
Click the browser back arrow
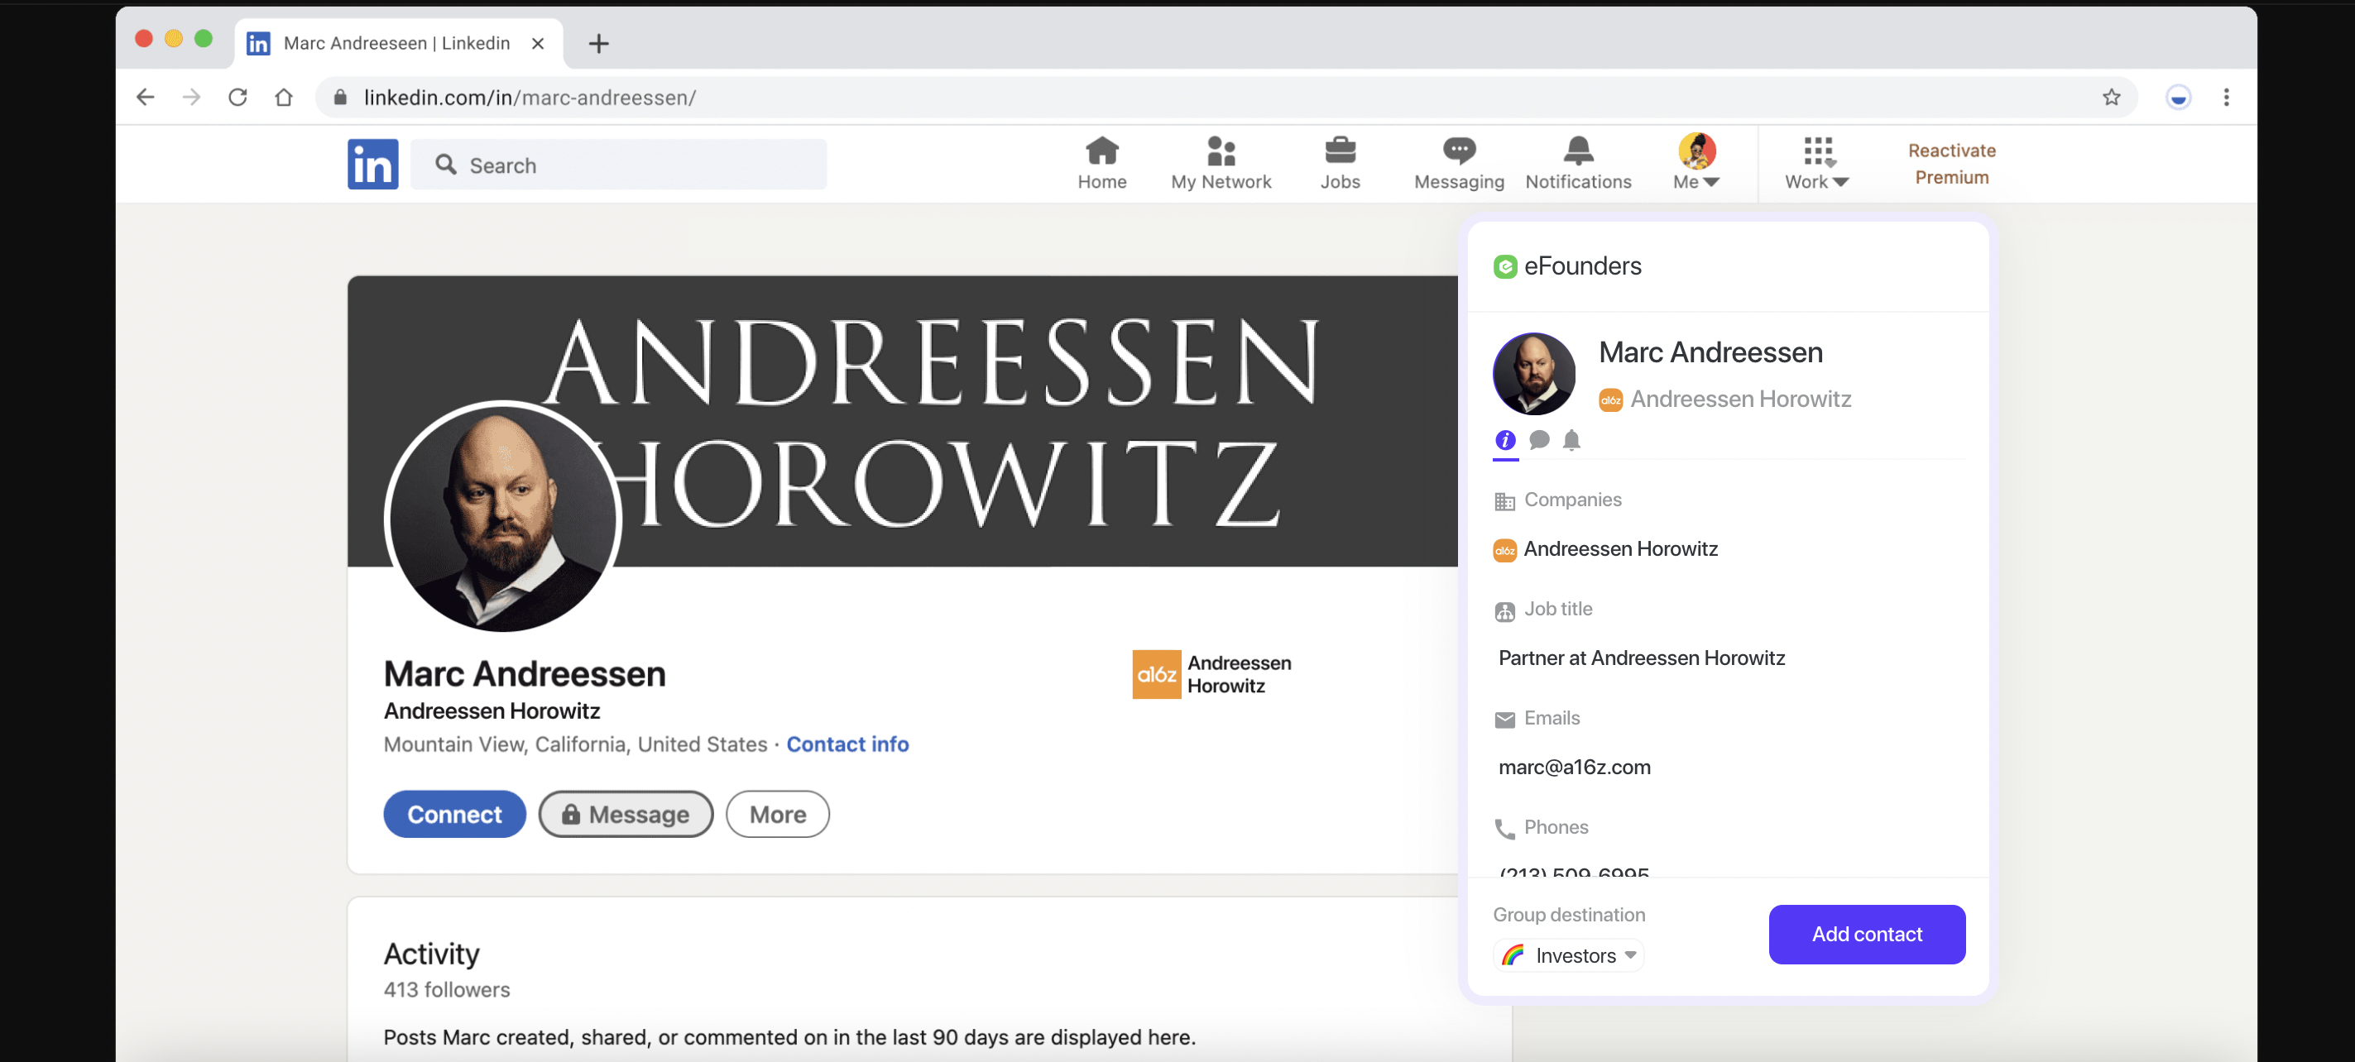click(146, 97)
